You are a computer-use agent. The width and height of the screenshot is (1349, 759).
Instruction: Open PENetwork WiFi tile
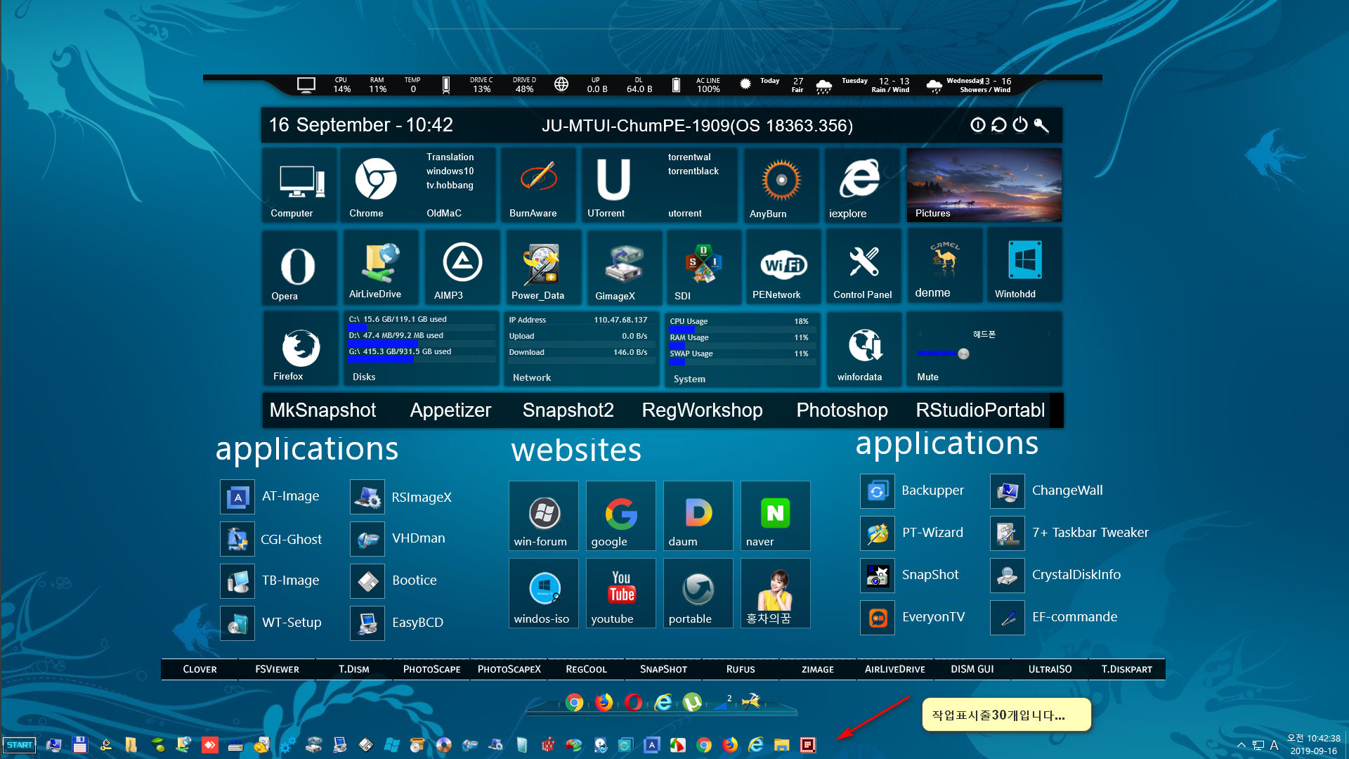(783, 268)
